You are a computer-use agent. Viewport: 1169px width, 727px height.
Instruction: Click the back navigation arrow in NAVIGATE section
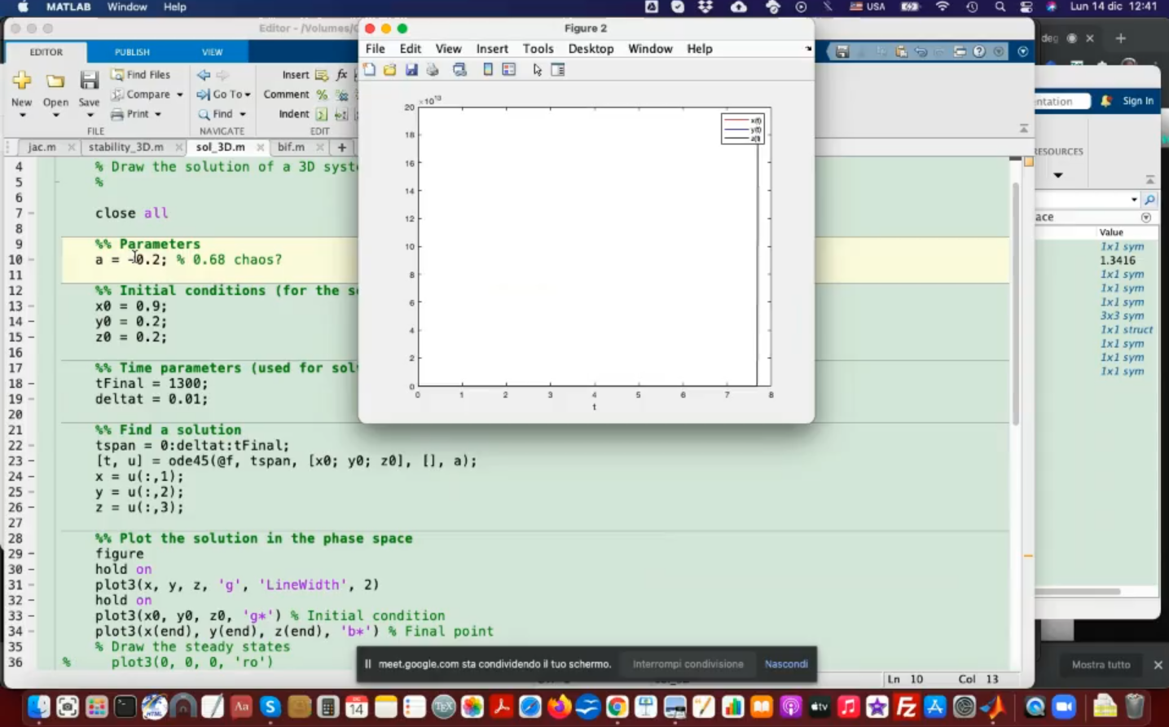pyautogui.click(x=204, y=74)
